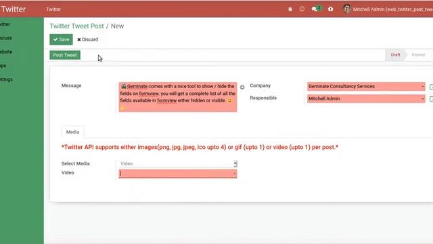Switch to the Media tab
The height and width of the screenshot is (244, 433).
72,132
